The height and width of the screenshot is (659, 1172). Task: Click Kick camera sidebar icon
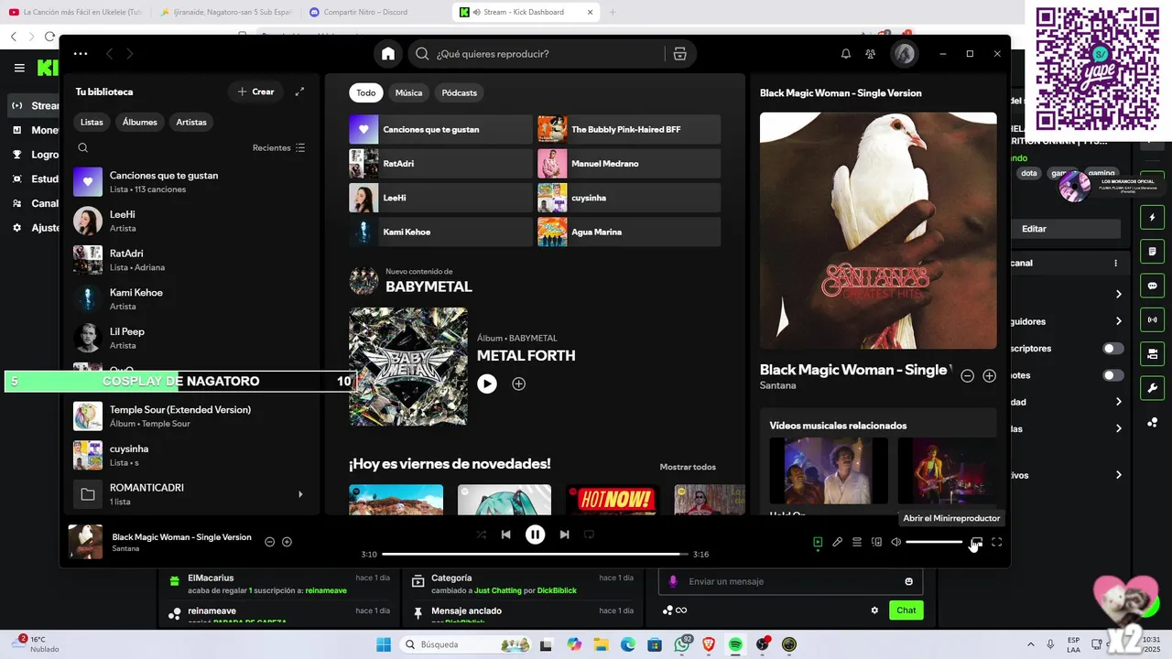pyautogui.click(x=1152, y=353)
